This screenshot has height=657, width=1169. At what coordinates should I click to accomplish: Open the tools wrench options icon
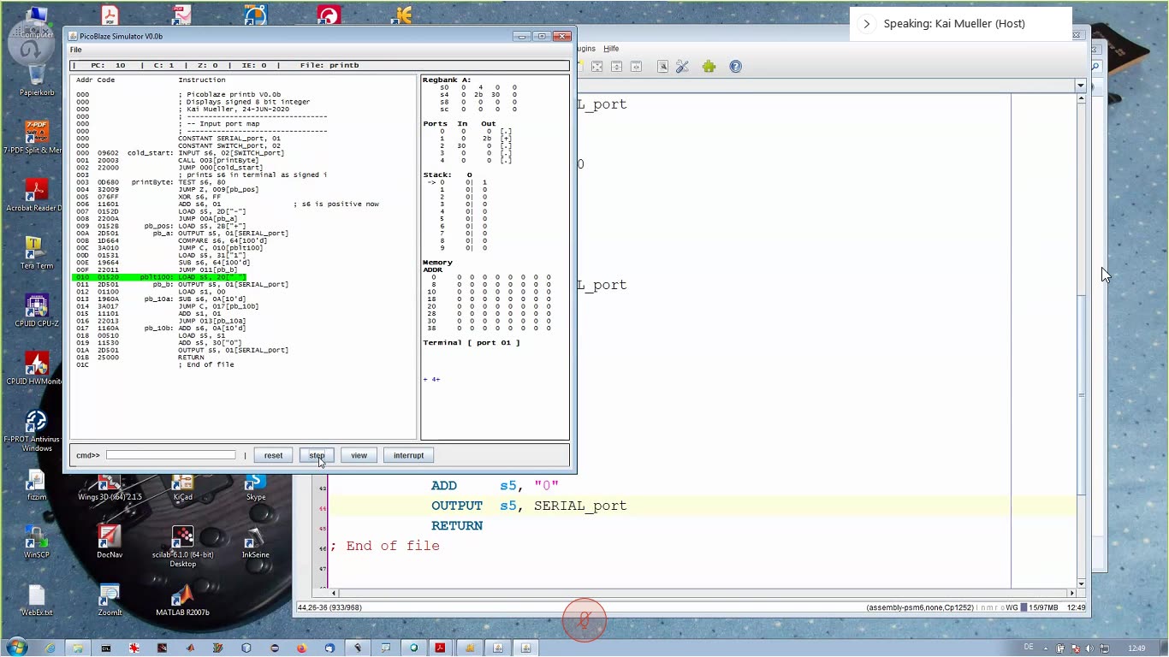coord(682,67)
